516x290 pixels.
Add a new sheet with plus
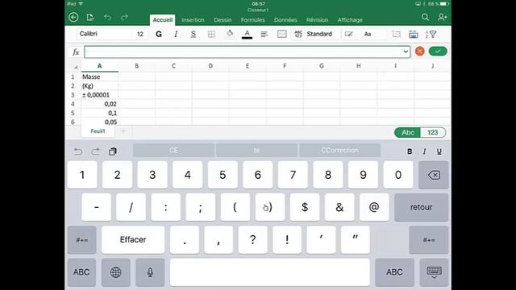coord(123,131)
